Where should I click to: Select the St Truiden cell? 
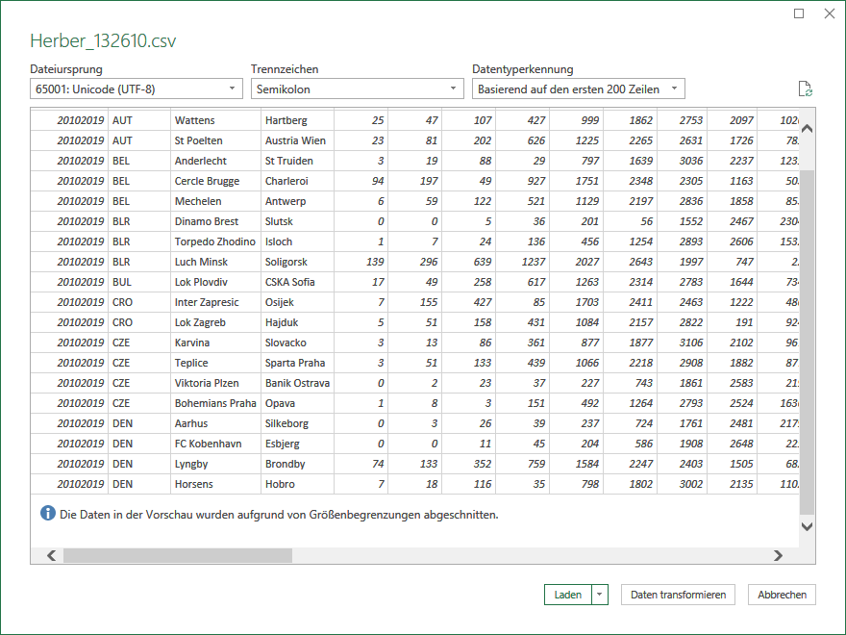(297, 161)
